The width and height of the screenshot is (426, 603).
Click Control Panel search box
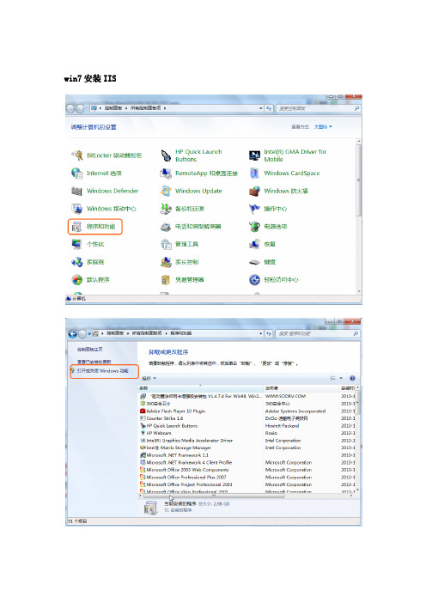pyautogui.click(x=319, y=108)
